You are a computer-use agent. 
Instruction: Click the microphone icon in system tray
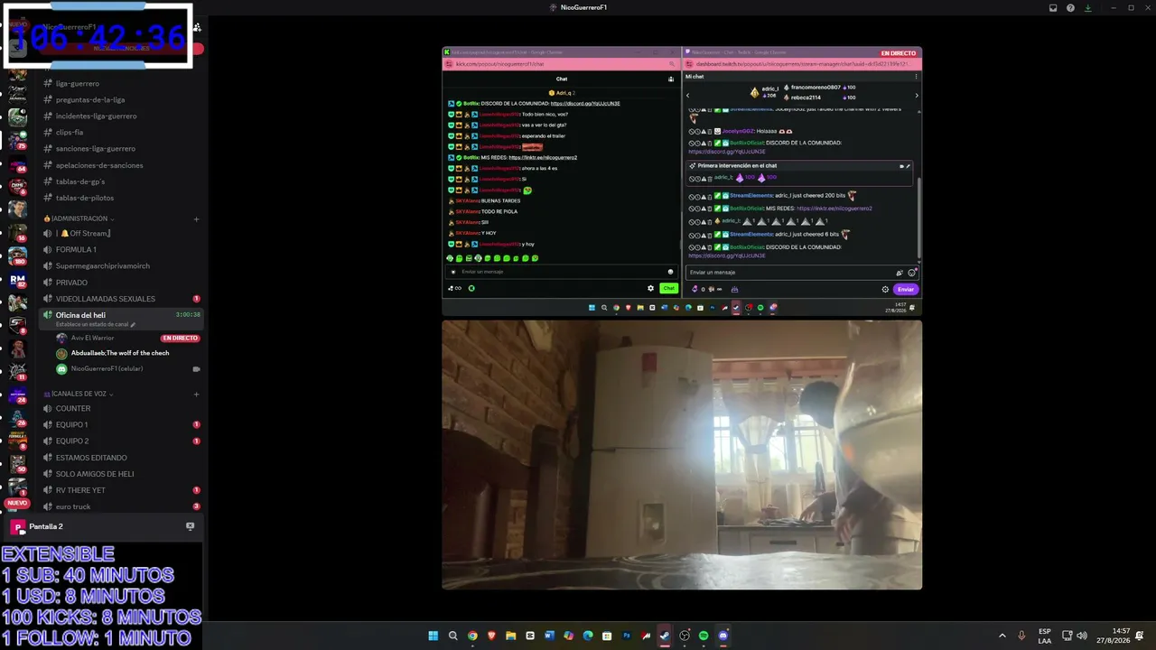1021,636
